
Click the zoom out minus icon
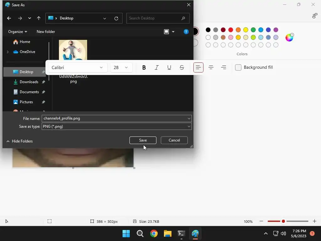click(x=261, y=221)
